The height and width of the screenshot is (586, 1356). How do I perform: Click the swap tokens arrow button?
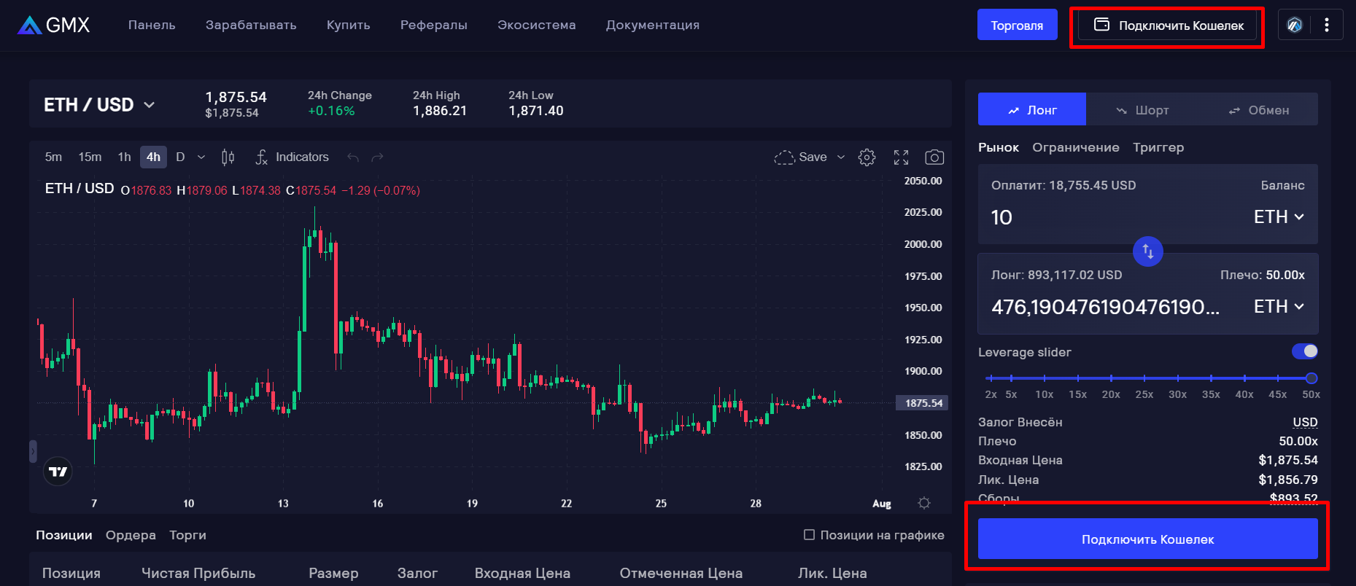point(1147,251)
